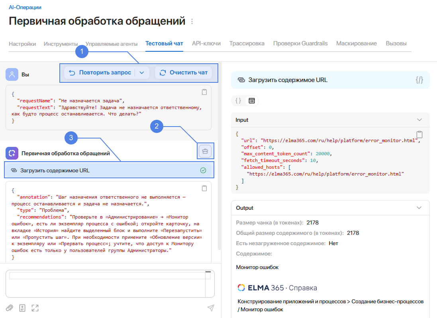This screenshot has width=437, height=318.
Task: Click the green success check on tool call
Action: coord(203,170)
